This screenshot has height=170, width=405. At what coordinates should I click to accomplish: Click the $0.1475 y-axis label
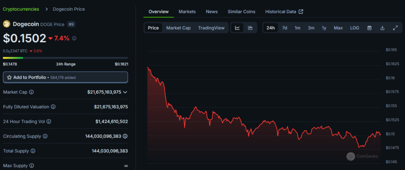(392, 148)
